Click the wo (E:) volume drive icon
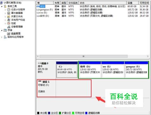The width and height of the screenshot is (151, 115). [x=38, y=13]
